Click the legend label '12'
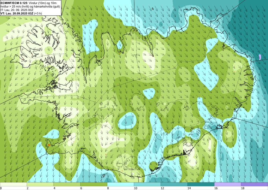The width and height of the screenshot is (268, 190). click(162, 188)
